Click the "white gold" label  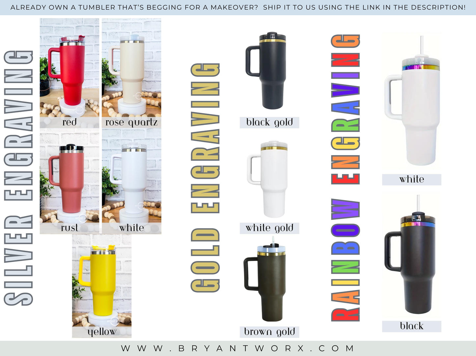tap(269, 228)
